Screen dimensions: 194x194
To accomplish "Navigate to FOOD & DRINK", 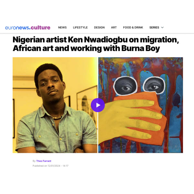I will (x=133, y=27).
